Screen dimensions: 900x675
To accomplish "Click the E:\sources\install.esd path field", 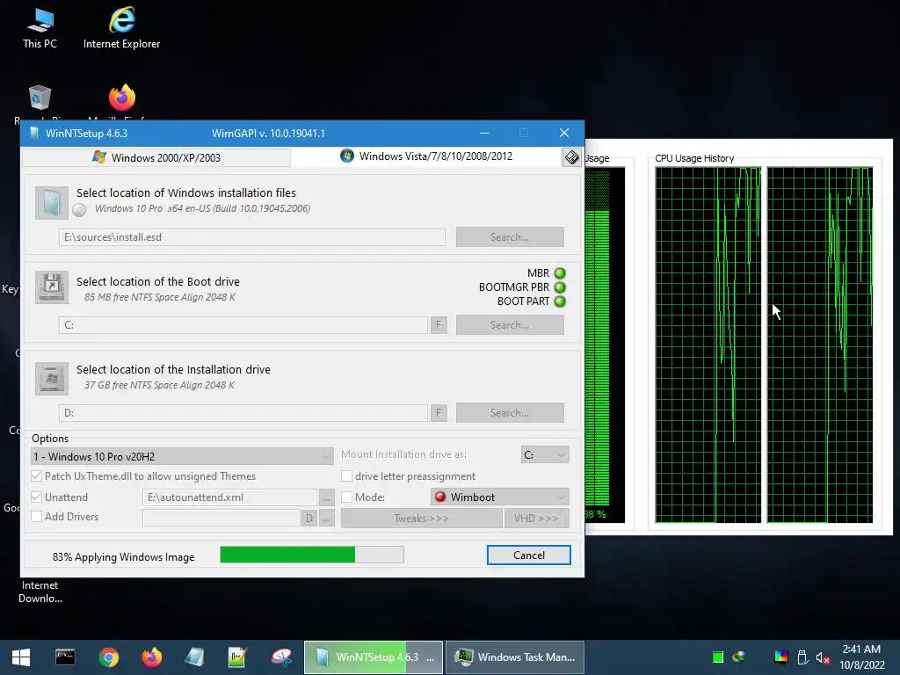I will [x=252, y=237].
